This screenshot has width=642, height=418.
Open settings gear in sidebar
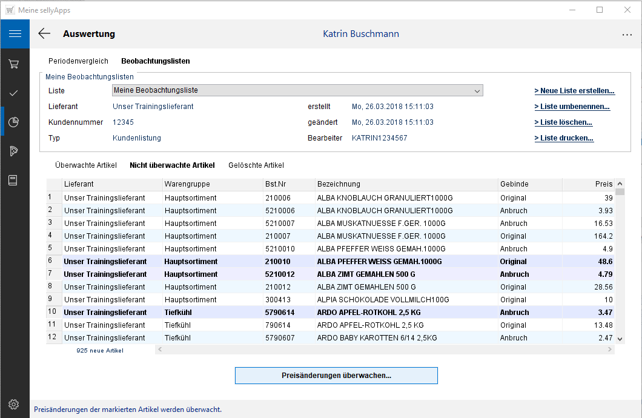(x=14, y=404)
